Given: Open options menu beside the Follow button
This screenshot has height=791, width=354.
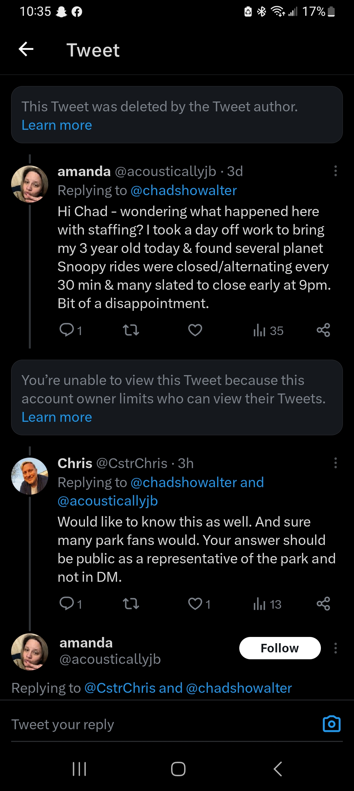Looking at the screenshot, I should click(335, 648).
